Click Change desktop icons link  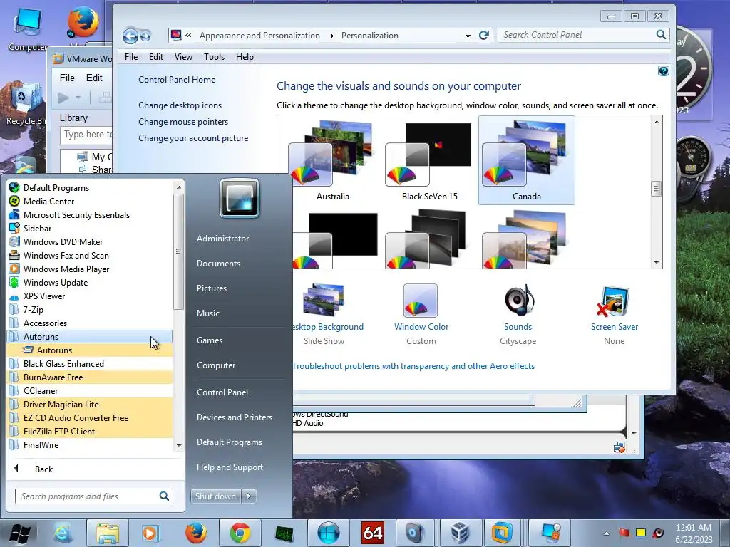click(180, 105)
